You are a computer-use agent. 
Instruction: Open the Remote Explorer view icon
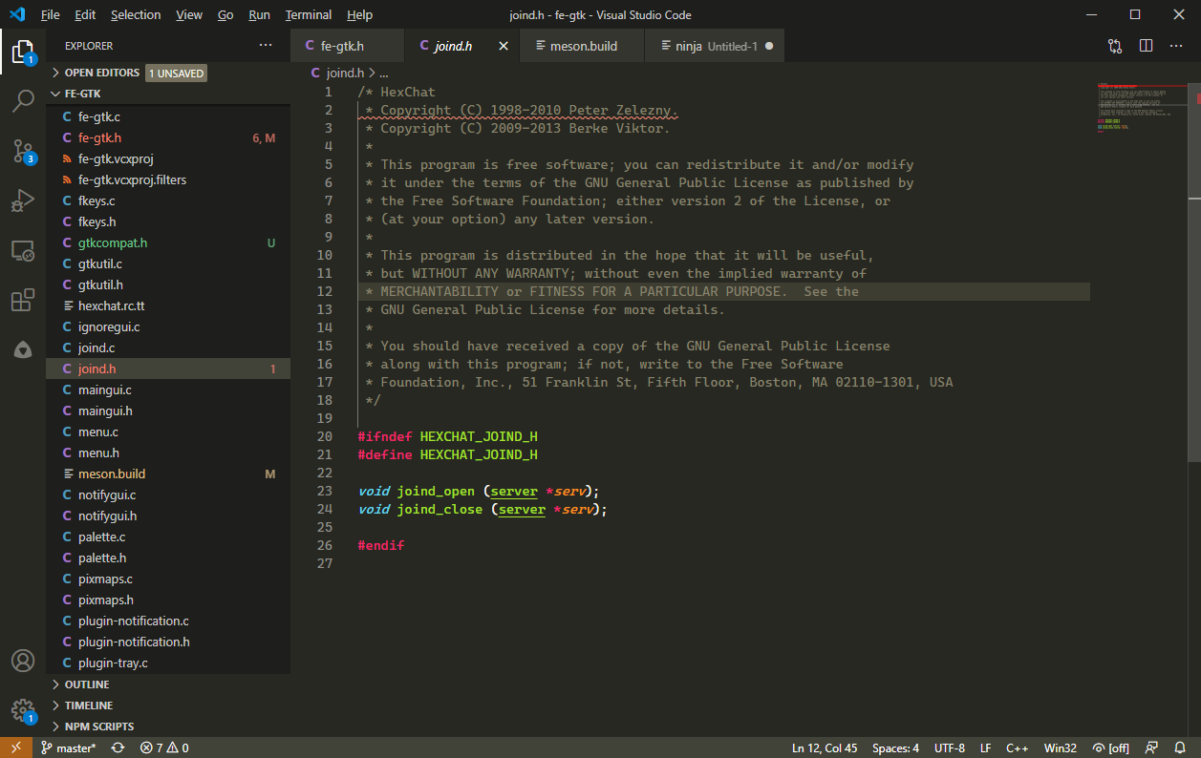(23, 251)
